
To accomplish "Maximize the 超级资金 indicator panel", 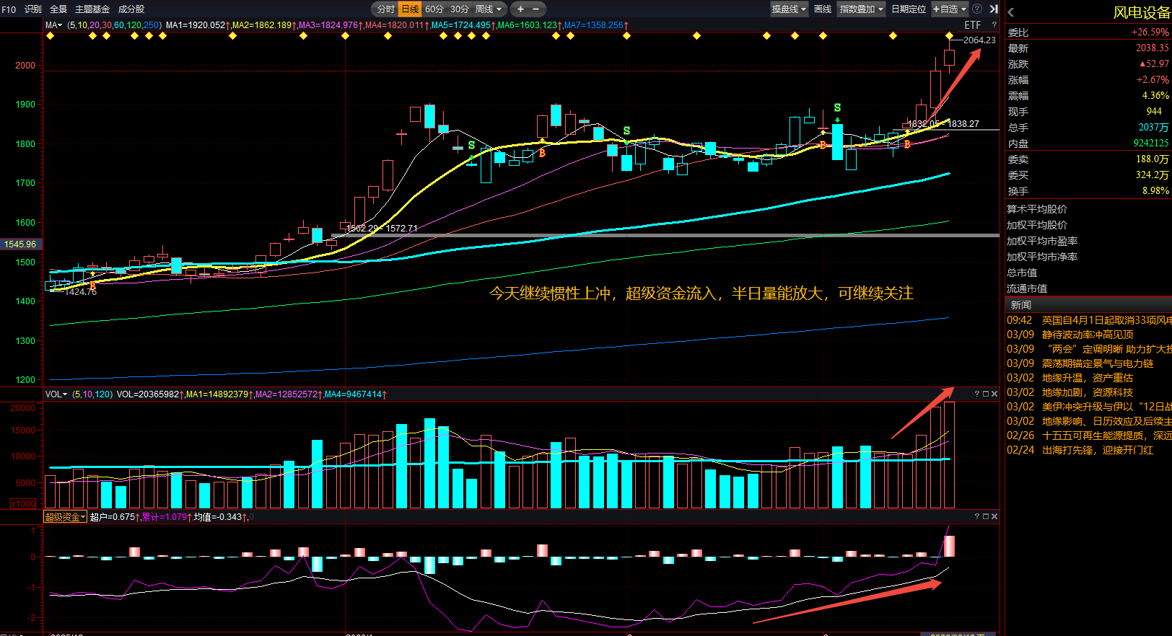I will 986,516.
